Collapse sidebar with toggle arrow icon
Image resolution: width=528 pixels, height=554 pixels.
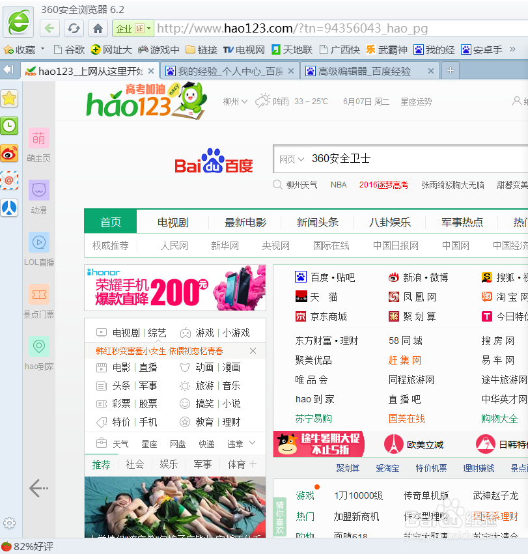8,70
